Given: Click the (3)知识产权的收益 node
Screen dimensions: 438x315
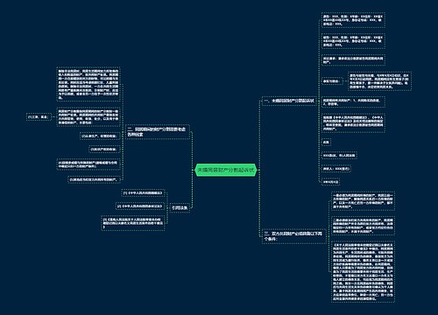Looking at the screenshot, I should tap(104, 150).
